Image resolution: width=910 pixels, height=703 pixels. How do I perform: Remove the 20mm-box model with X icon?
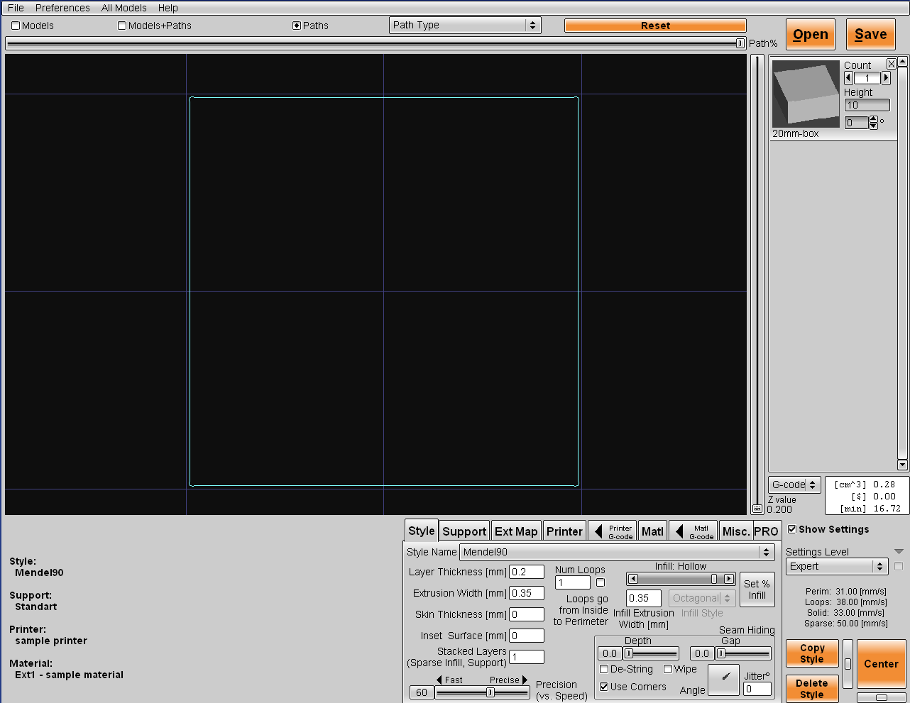(x=892, y=64)
